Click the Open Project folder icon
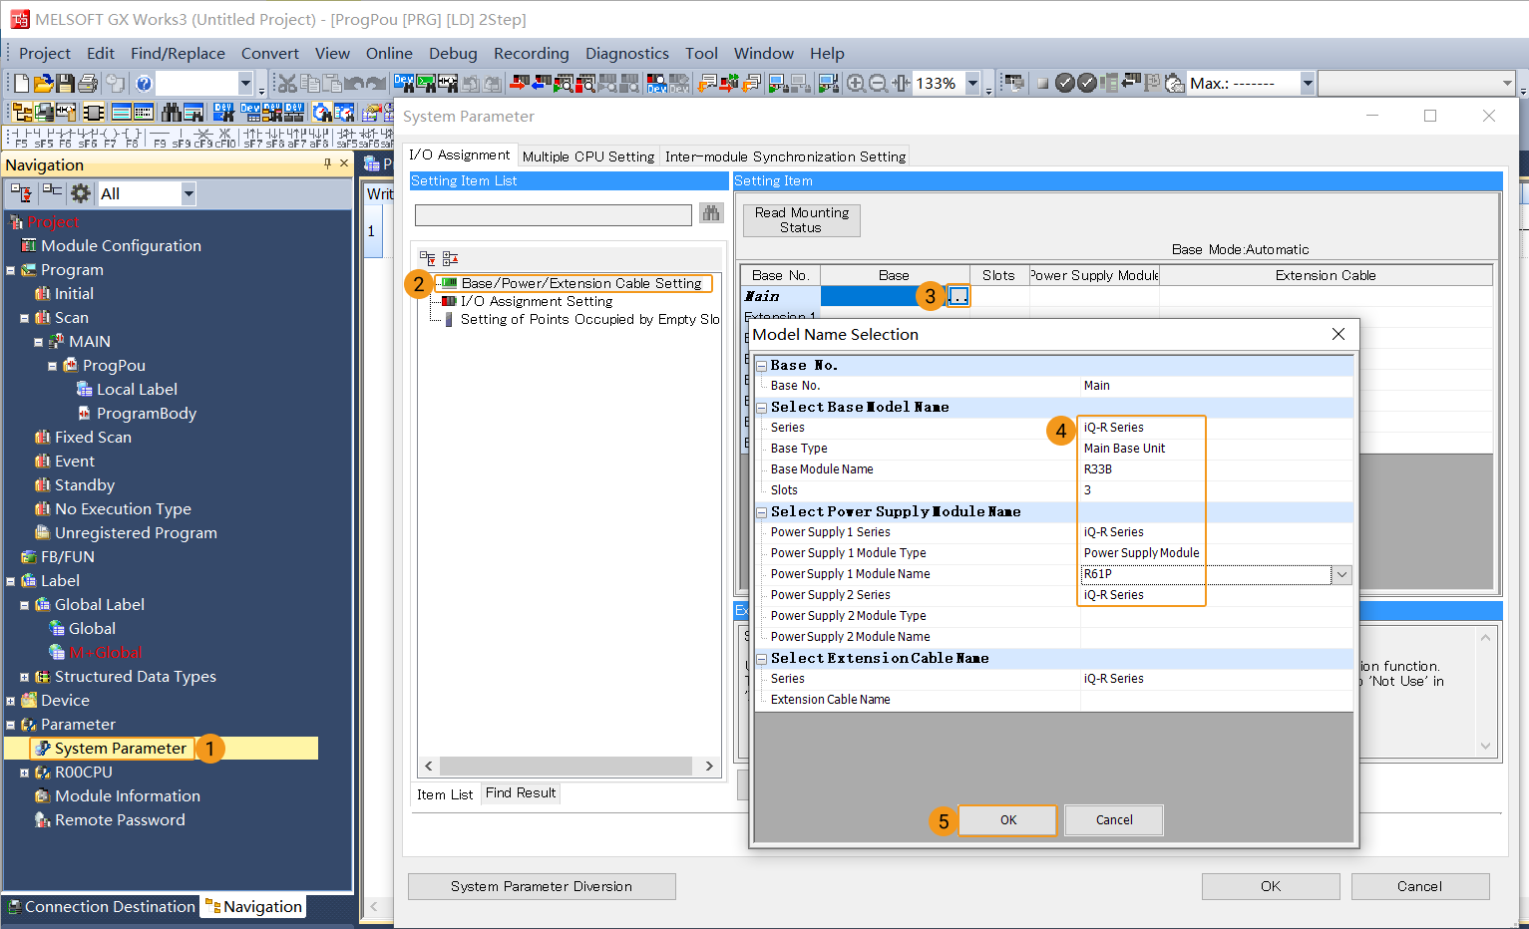1529x929 pixels. click(43, 84)
